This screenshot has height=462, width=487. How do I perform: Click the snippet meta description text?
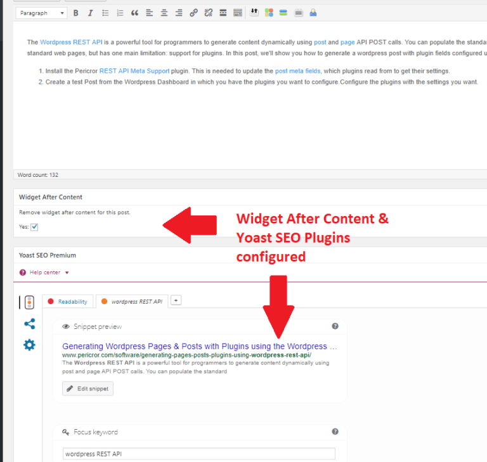(196, 367)
